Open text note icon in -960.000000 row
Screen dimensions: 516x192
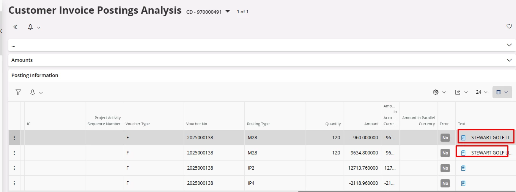463,138
